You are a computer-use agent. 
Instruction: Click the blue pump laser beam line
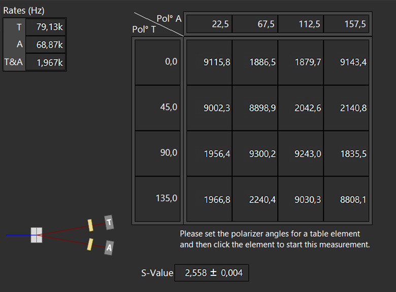coord(18,235)
